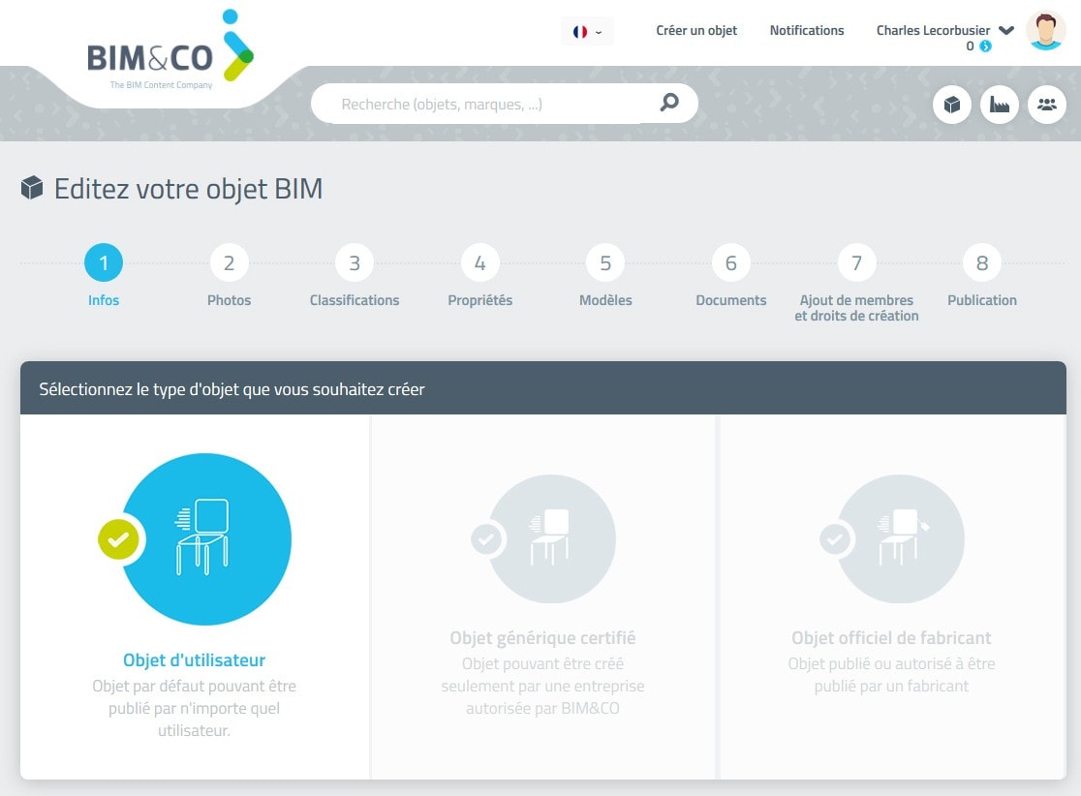
Task: Go to step 3 Classifications
Action: point(355,263)
